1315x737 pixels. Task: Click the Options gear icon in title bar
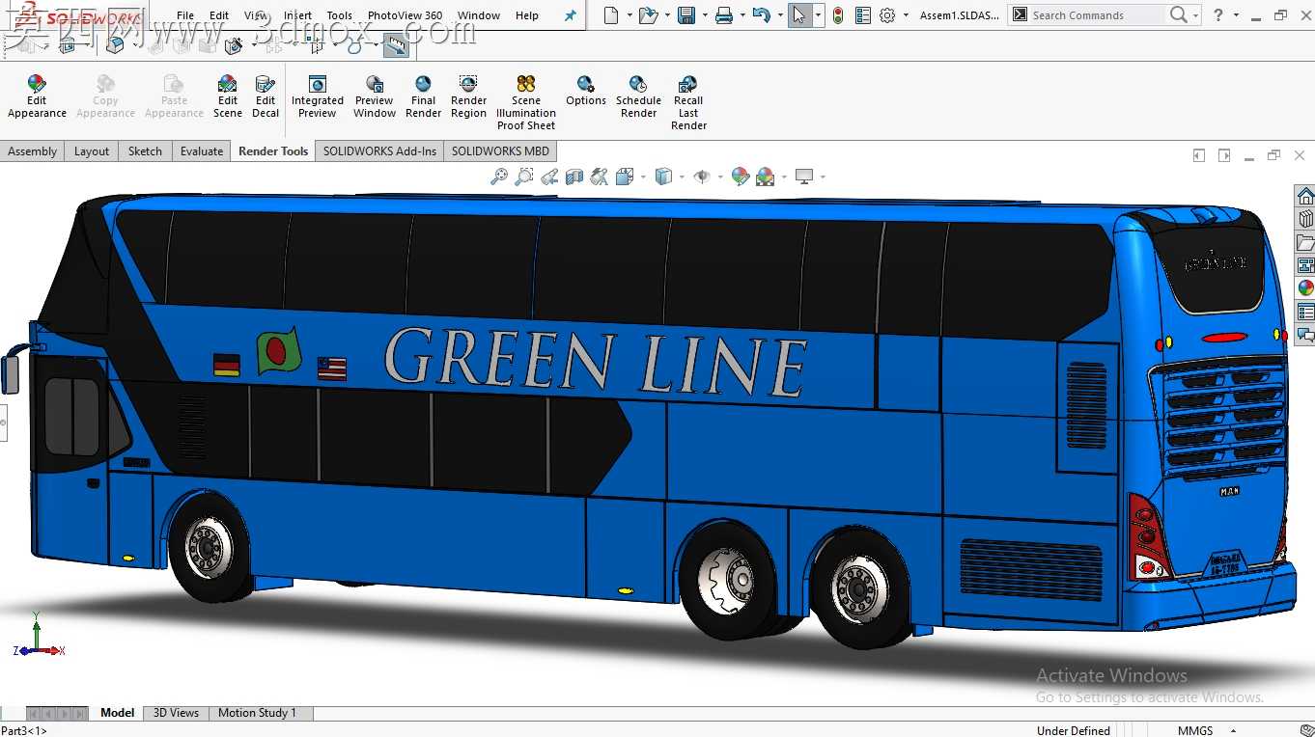tap(887, 15)
